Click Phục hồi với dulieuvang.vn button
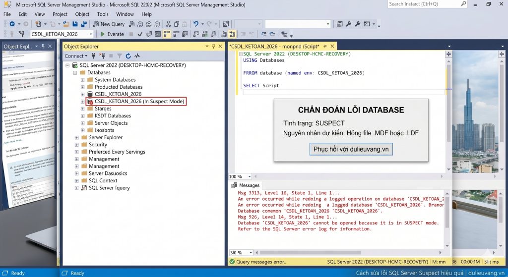 [351, 149]
